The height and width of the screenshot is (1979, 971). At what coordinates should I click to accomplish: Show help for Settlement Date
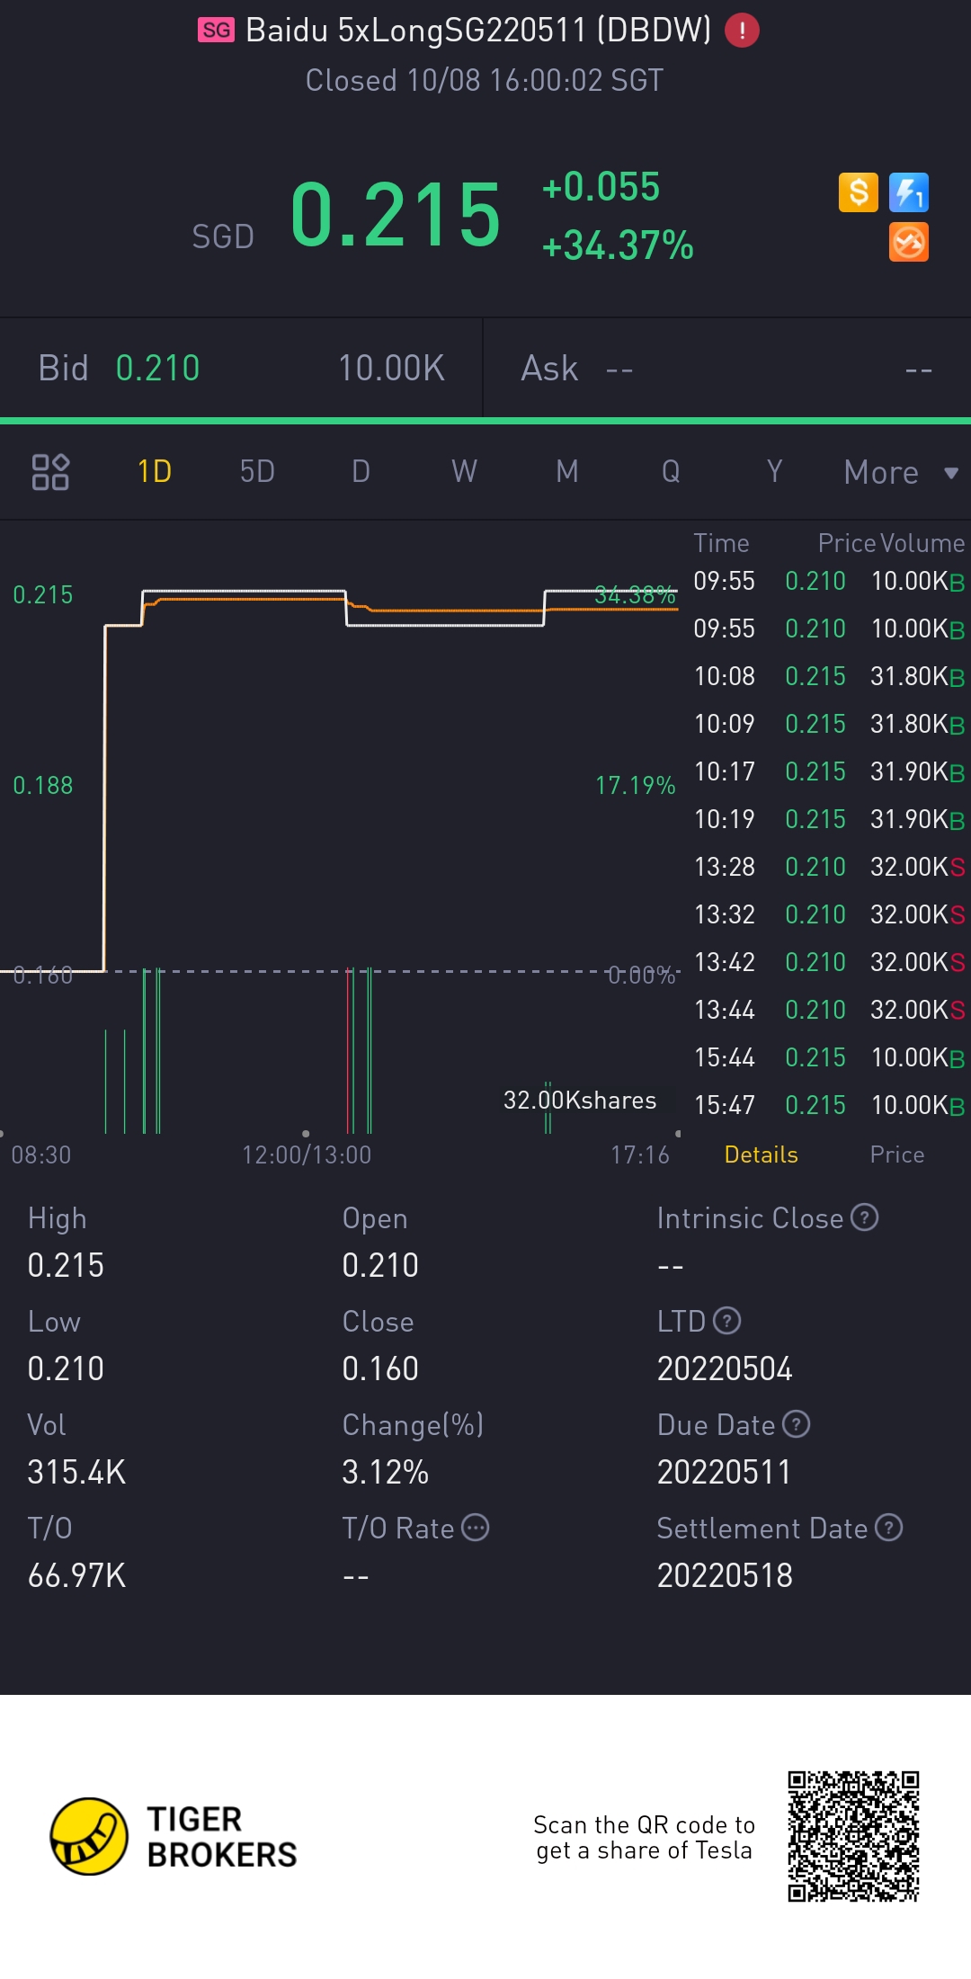(888, 1528)
